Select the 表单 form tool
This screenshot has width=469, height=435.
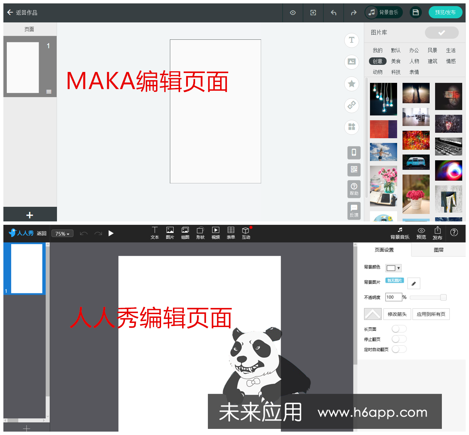pos(231,233)
